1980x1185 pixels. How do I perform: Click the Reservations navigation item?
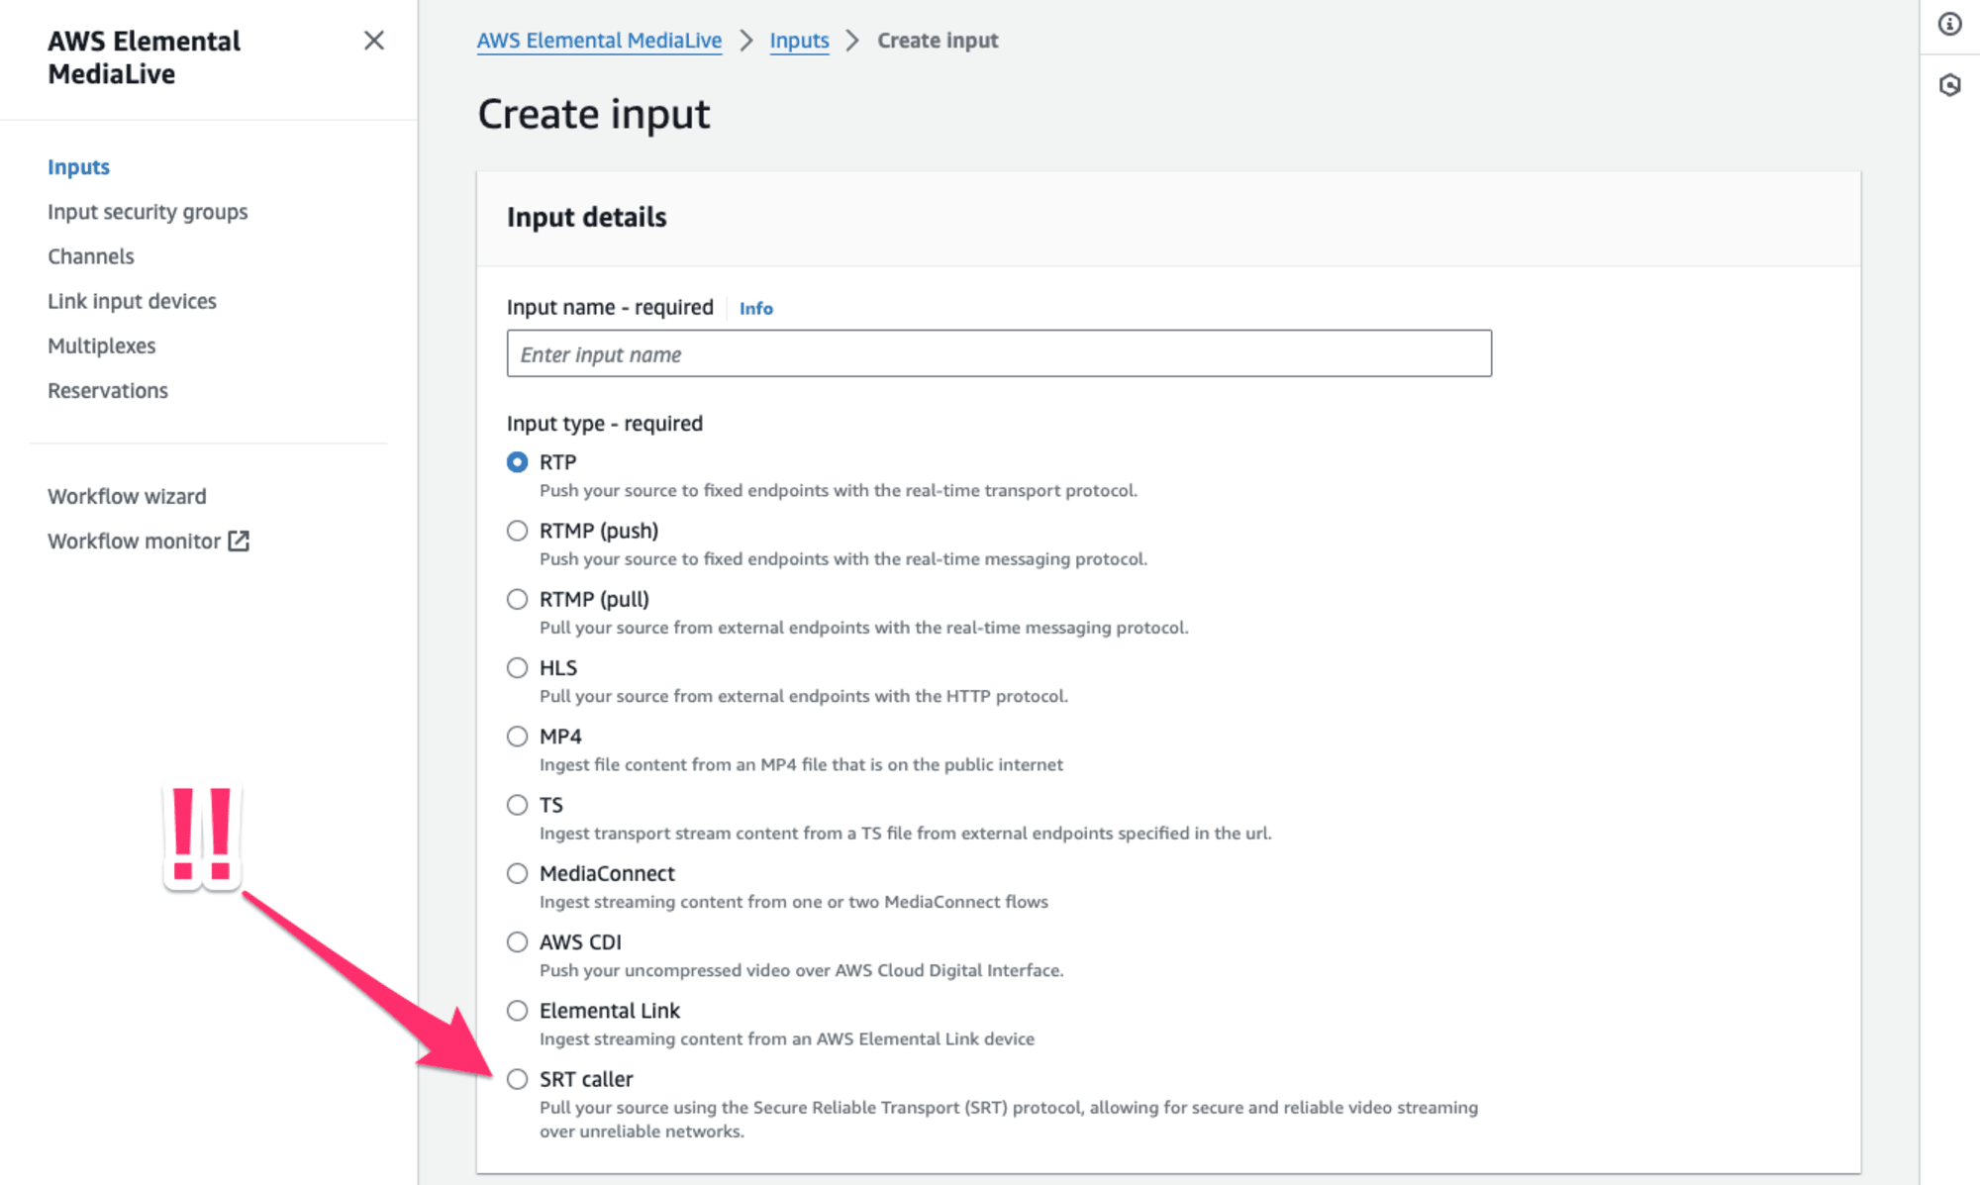107,391
